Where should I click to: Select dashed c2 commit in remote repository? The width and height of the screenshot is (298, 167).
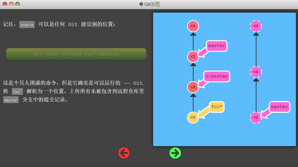click(x=256, y=117)
